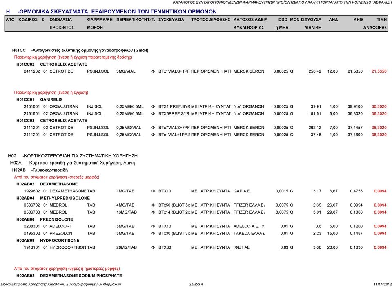Select red line 'Παρεντερική χορήγηση (ένεση ή έγχυση παρατεταμένης δράσης)'
392x287 pixels.
click(x=73, y=57)
